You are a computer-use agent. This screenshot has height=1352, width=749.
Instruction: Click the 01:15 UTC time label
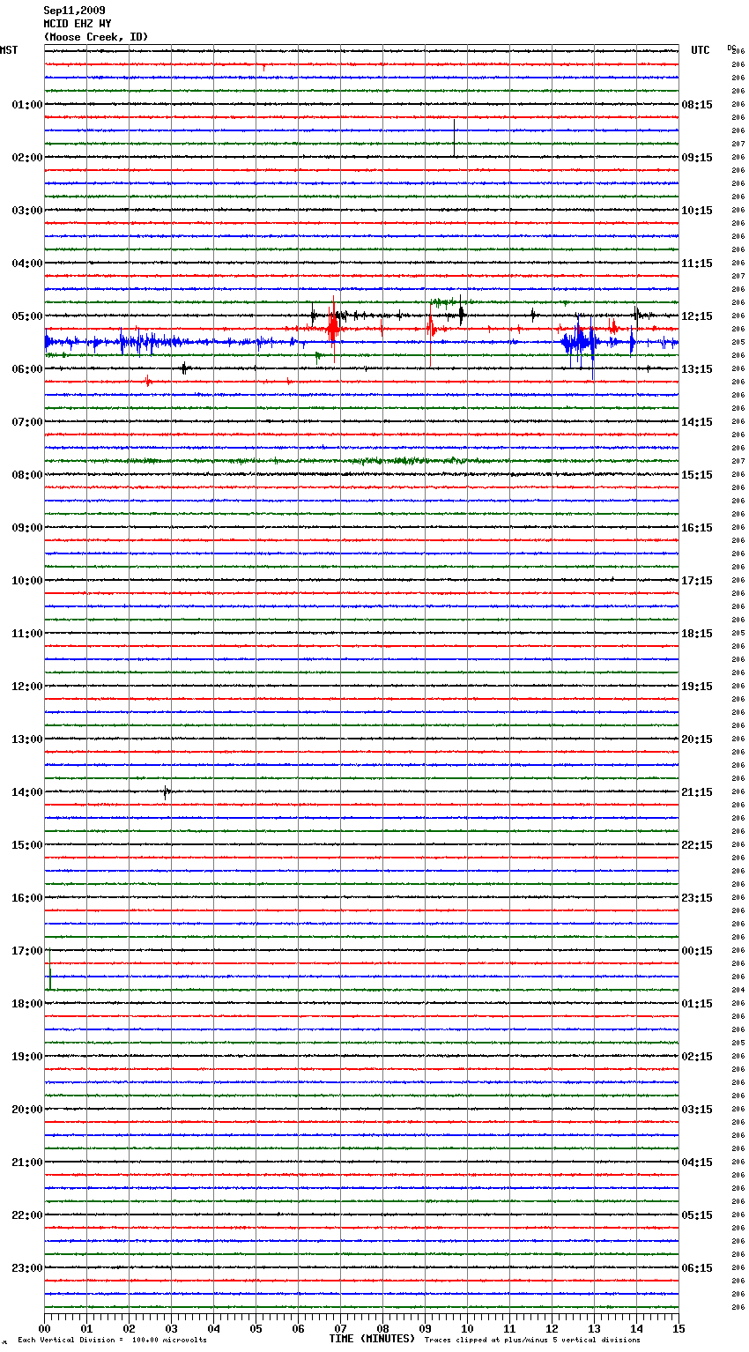(x=697, y=1004)
